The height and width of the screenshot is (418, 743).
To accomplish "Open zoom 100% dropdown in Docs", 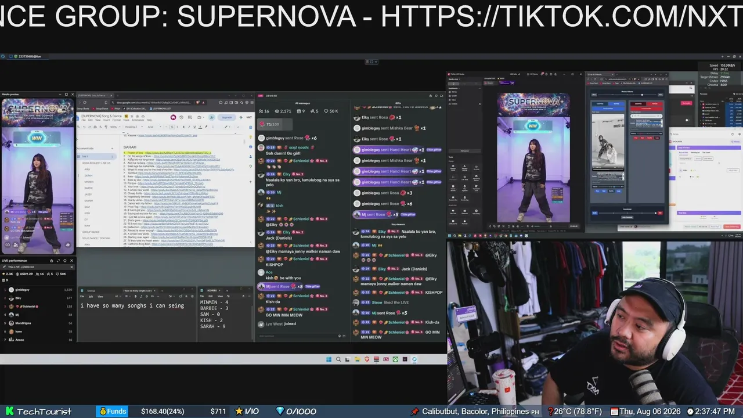I will pos(116,127).
